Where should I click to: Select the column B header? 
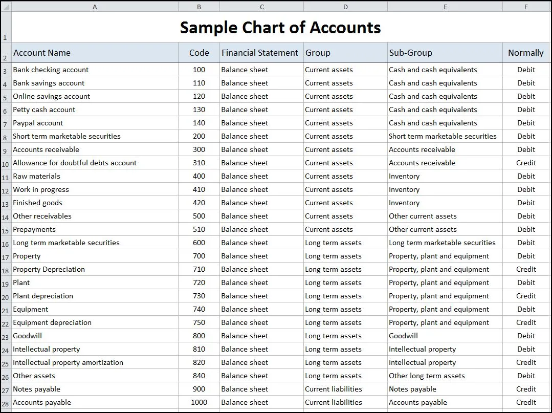199,7
